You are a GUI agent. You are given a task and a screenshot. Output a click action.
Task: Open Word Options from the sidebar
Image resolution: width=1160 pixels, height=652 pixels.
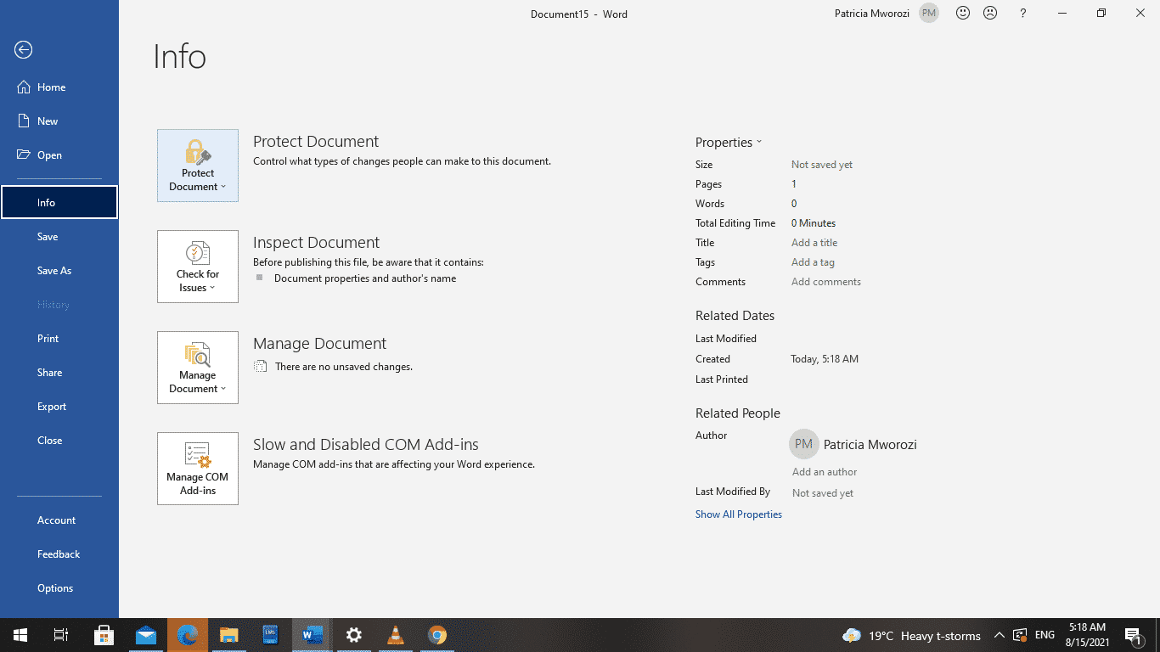click(54, 587)
